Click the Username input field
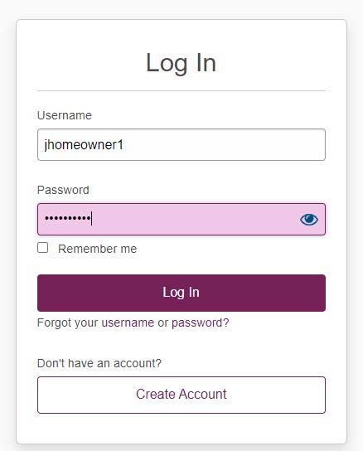Screen dimensions: 363x451 pyautogui.click(x=181, y=145)
